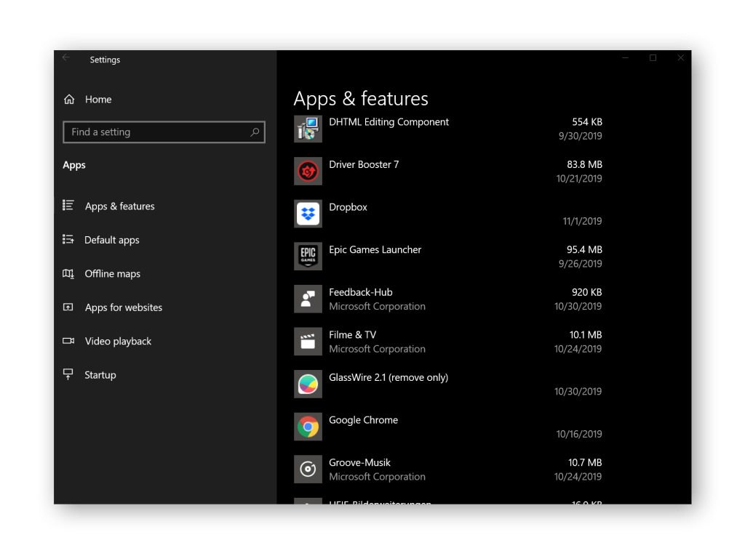Viewport: 745px width, 556px height.
Task: Open Offline maps settings
Action: (112, 274)
